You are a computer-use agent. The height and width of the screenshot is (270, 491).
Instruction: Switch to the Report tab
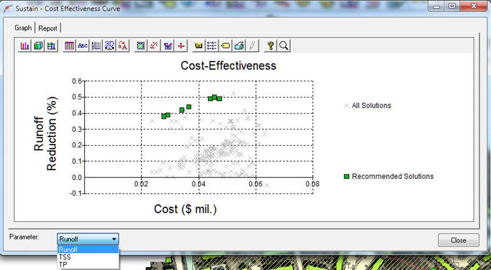coord(48,28)
